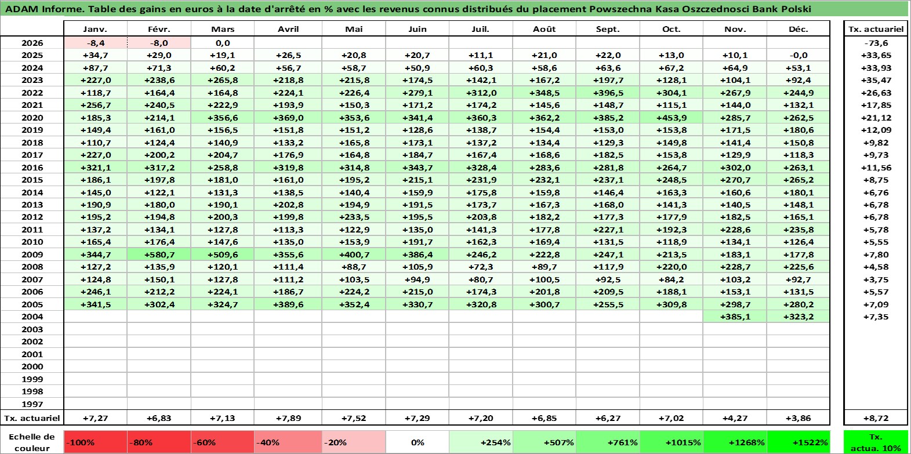Select the 1997 year row label
Image resolution: width=911 pixels, height=454 pixels.
pos(32,404)
